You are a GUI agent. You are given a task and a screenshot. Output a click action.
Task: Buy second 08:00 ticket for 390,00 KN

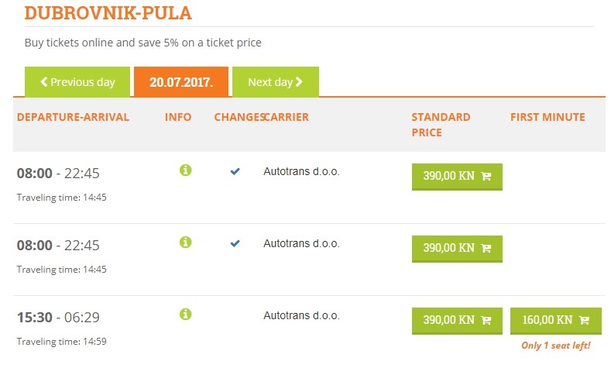[x=457, y=249]
